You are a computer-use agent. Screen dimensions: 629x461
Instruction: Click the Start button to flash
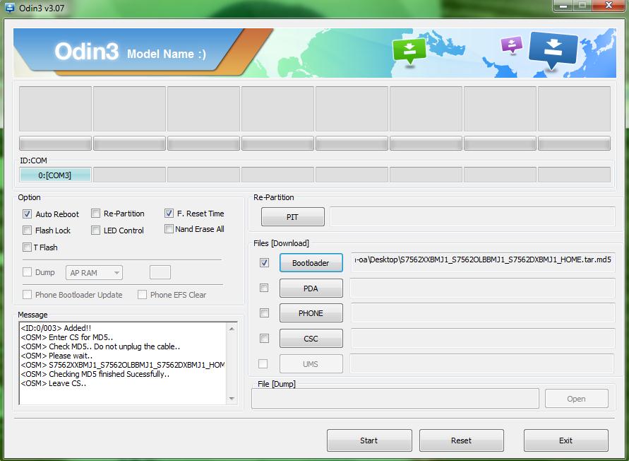(x=369, y=440)
